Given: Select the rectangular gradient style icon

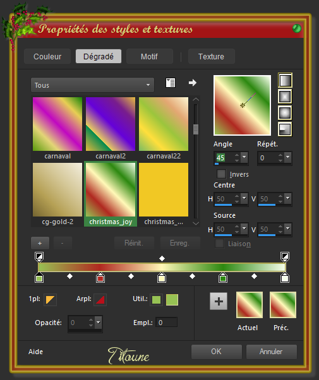Looking at the screenshot, I should [x=285, y=97].
